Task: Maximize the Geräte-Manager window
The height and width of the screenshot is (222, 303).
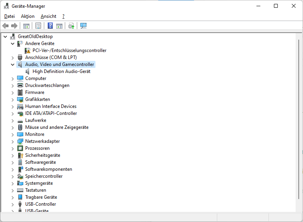Action: point(276,6)
